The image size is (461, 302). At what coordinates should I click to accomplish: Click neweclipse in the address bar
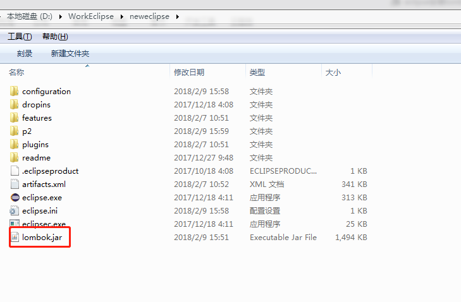(149, 16)
